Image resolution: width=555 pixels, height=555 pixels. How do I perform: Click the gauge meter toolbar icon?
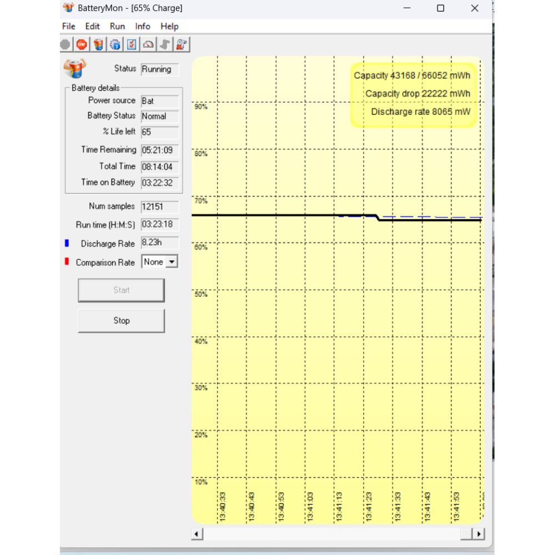tap(148, 44)
